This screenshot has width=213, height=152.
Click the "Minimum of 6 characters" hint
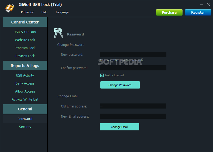pyautogui.click(x=122, y=60)
